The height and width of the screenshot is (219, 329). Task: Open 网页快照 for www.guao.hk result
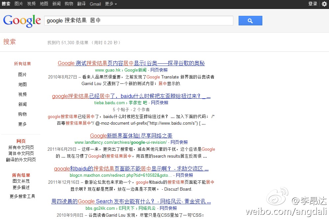pos(159,70)
